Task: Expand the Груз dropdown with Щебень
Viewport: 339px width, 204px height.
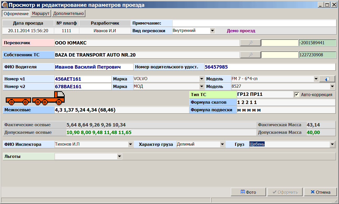Action: (x=332, y=144)
